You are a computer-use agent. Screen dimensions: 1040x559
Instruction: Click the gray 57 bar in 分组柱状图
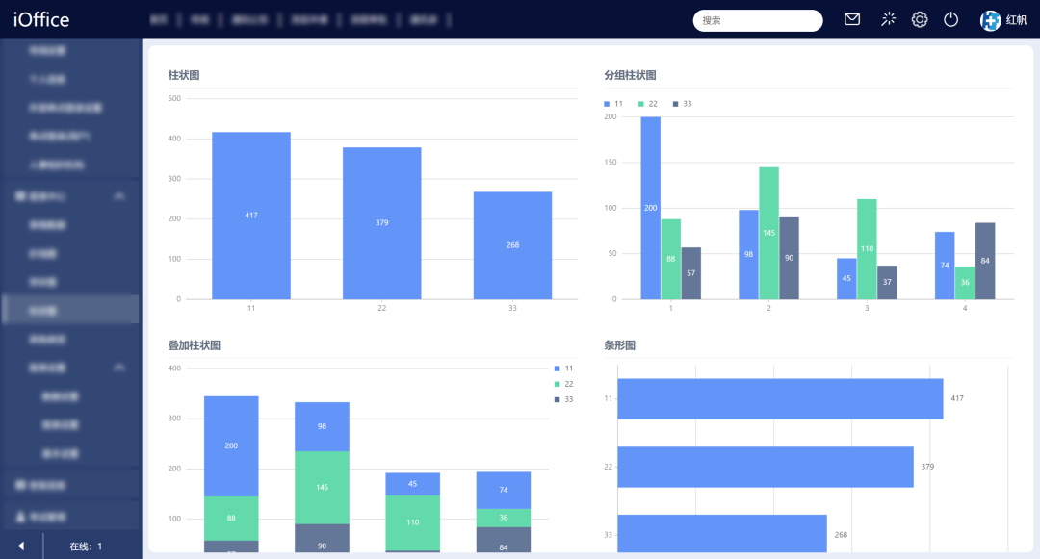tap(691, 273)
